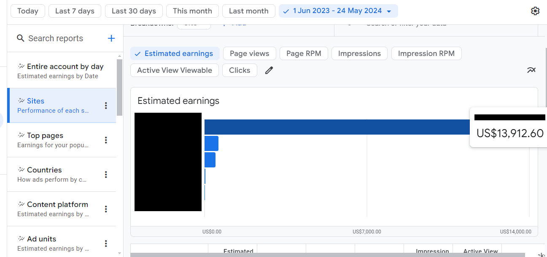
Task: Edit metrics with the pencil icon
Action: [x=269, y=70]
